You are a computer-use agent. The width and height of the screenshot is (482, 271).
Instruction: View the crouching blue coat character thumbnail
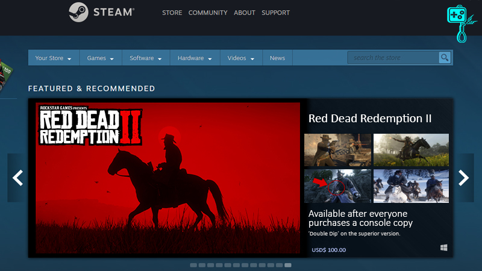tap(337, 186)
